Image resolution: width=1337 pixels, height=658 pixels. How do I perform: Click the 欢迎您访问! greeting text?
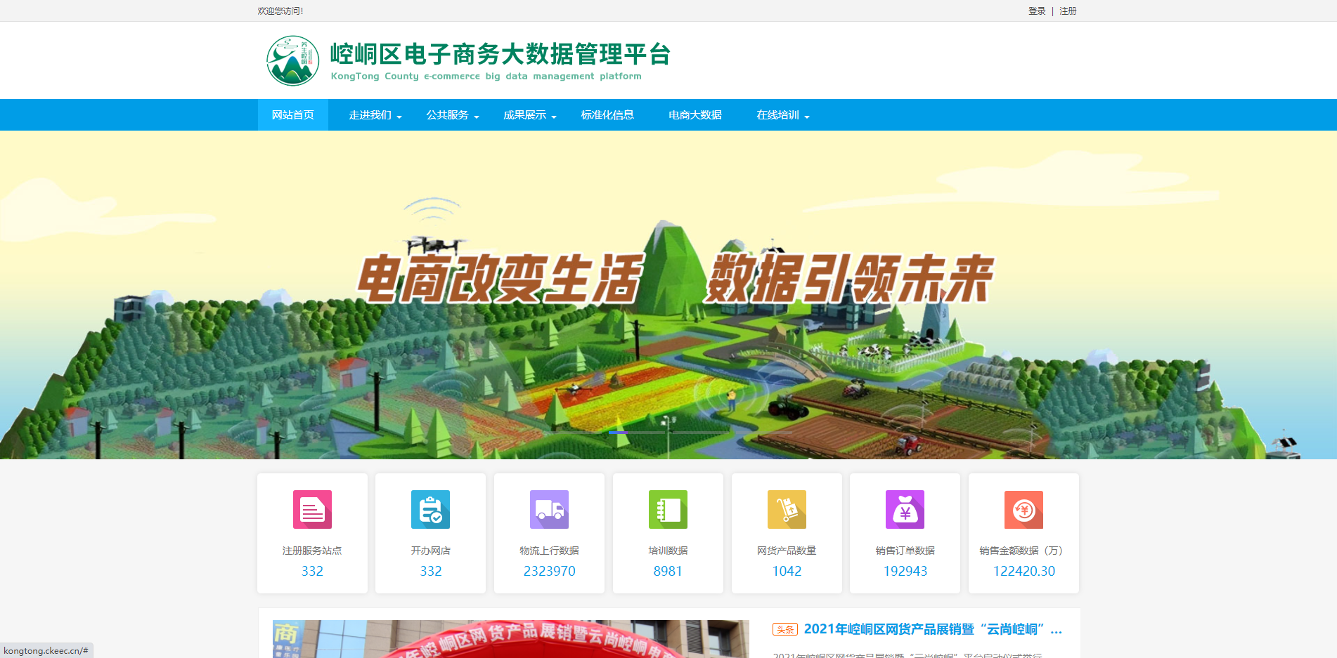[280, 11]
